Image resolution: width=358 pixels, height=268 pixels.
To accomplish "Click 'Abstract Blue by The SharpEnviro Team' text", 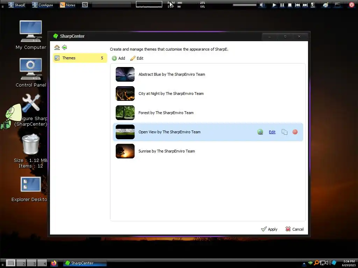I will click(x=172, y=74).
